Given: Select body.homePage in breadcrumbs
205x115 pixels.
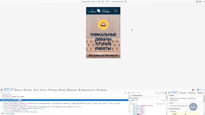Looking at the screenshot, I should 10,114.
